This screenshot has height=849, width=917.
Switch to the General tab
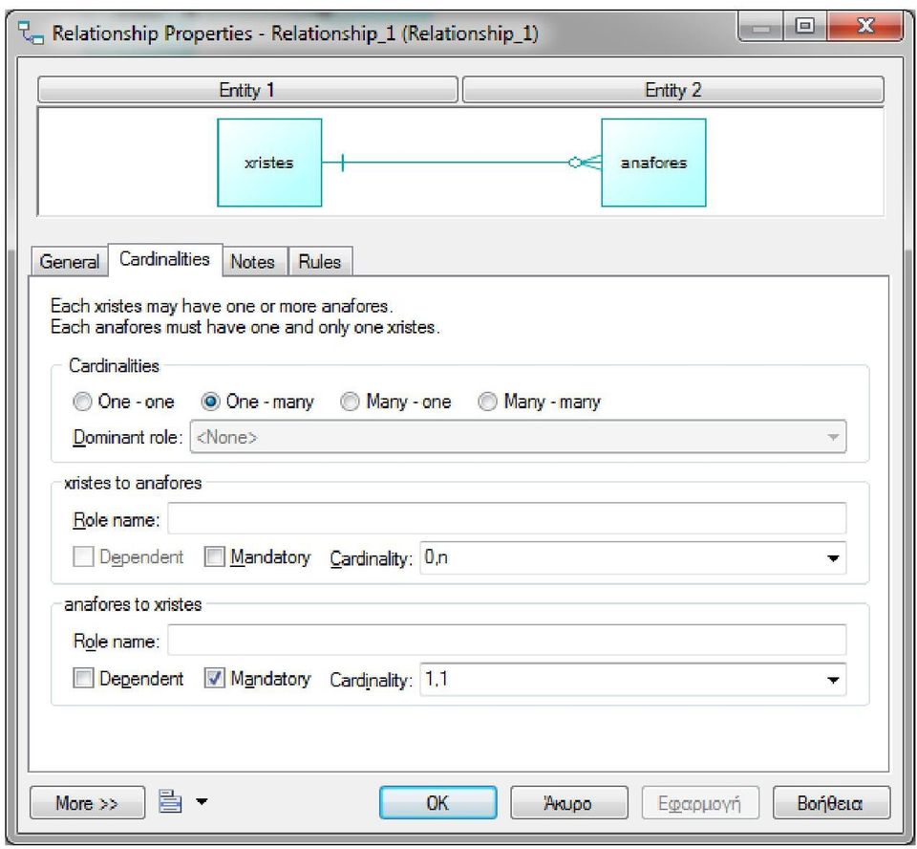[x=69, y=262]
